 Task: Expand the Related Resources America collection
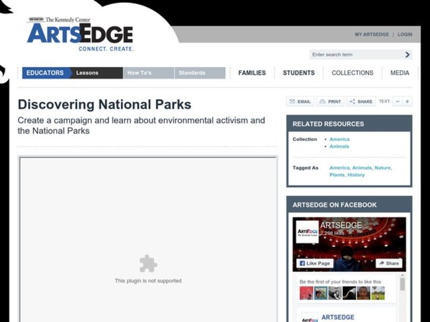coord(339,139)
